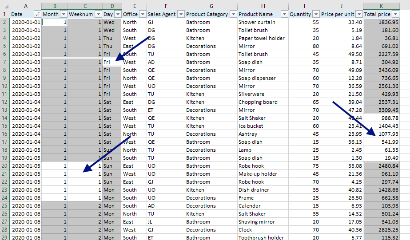
Task: Click the Total price header cell
Action: tap(381, 14)
